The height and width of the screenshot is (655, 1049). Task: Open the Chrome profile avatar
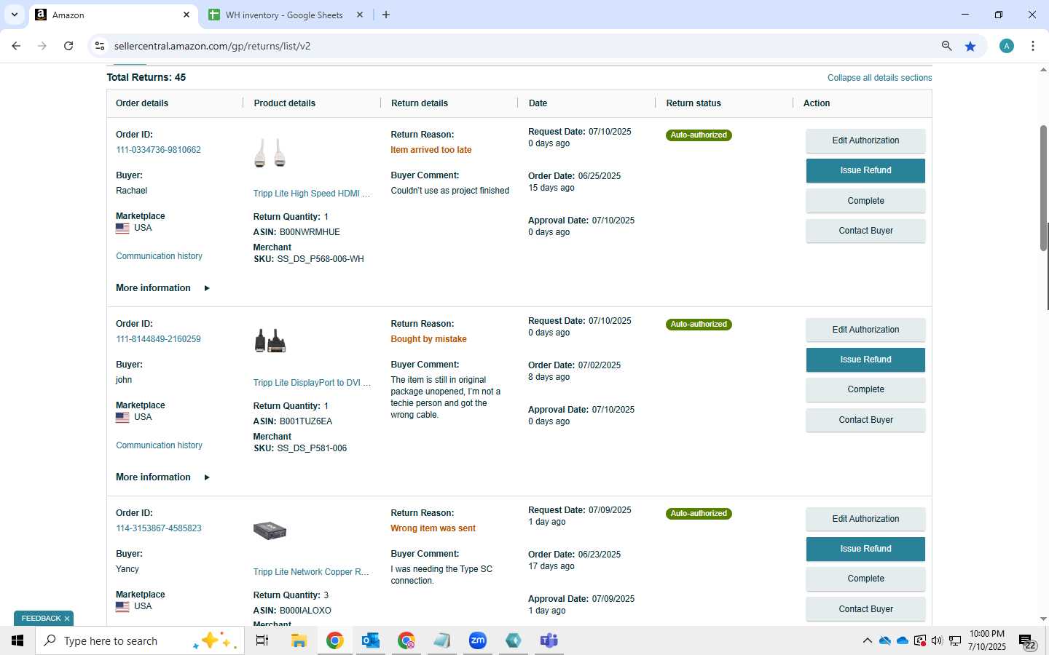[x=1007, y=46]
